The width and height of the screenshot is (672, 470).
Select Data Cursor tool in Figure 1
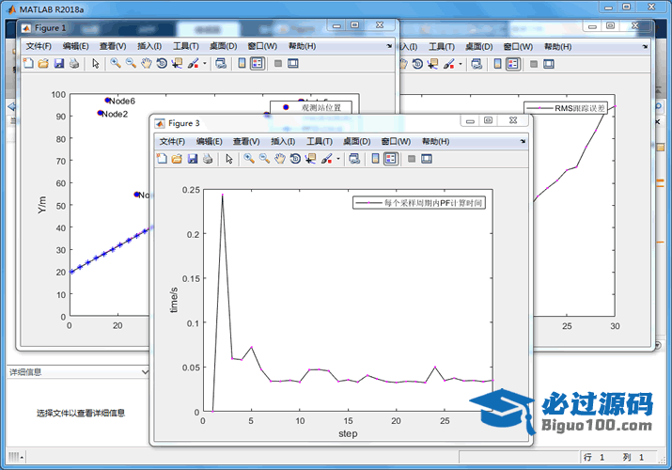(177, 63)
